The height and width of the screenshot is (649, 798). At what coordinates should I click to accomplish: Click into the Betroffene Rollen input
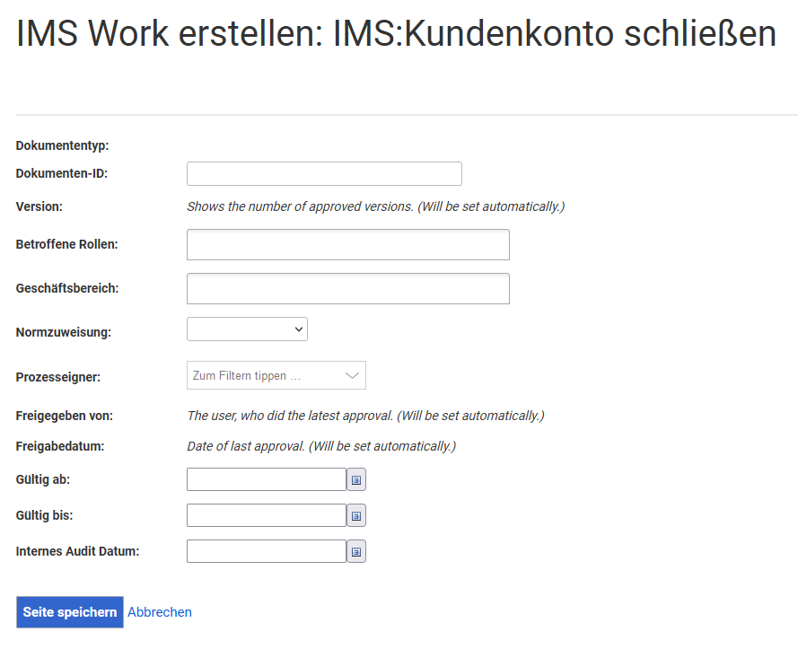347,245
